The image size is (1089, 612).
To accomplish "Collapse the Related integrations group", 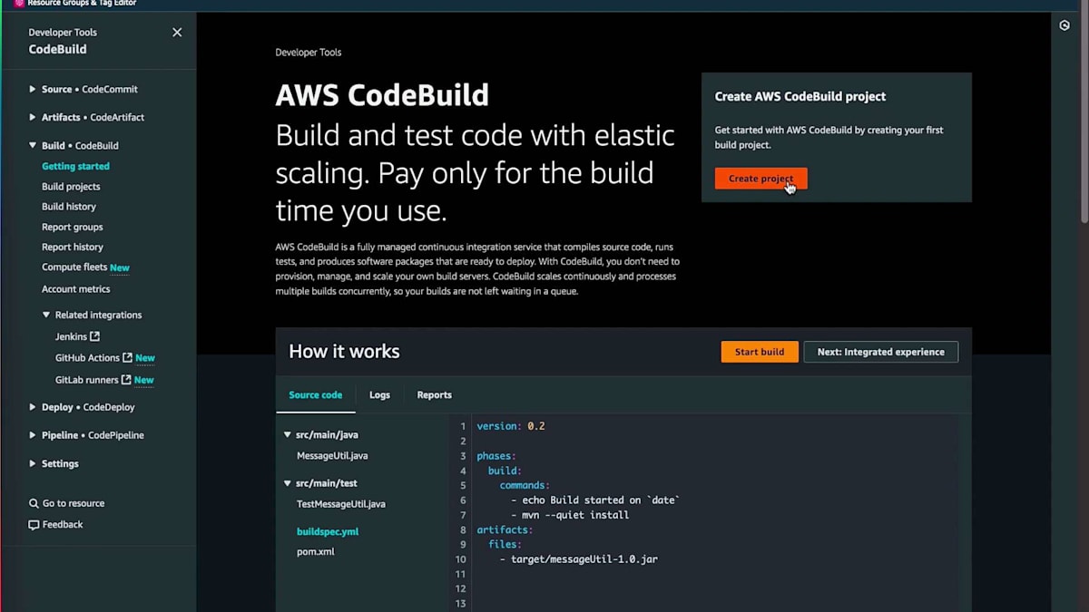I will (x=46, y=315).
